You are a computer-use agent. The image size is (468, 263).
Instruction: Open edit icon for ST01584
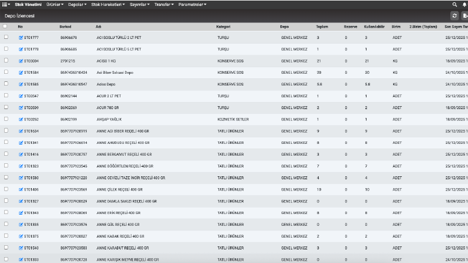21,73
